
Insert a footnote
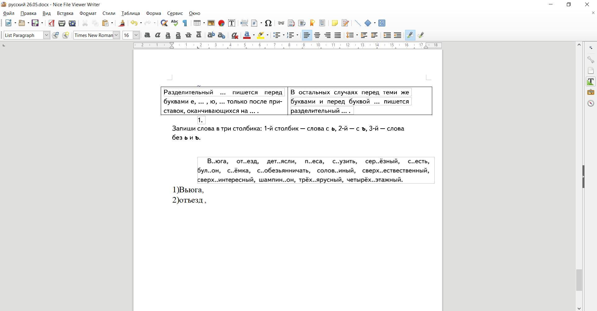click(x=291, y=23)
